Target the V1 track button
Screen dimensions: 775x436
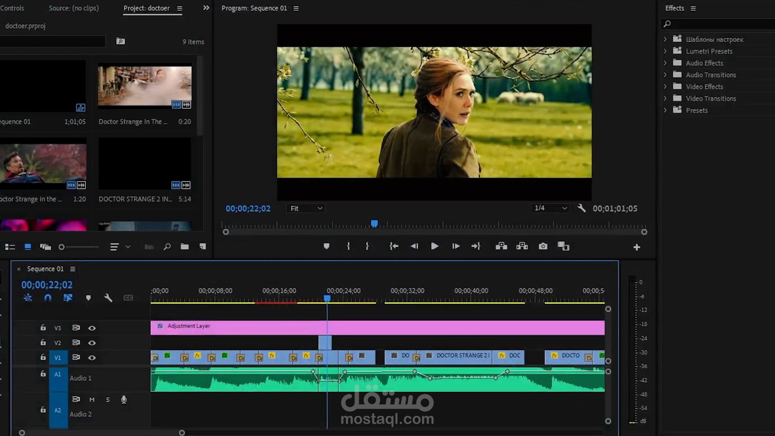[58, 358]
